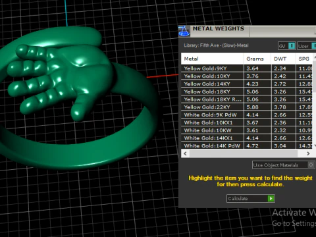Click the 5.88 grams cell
Screen dimensions: 316x237
pyautogui.click(x=257, y=107)
